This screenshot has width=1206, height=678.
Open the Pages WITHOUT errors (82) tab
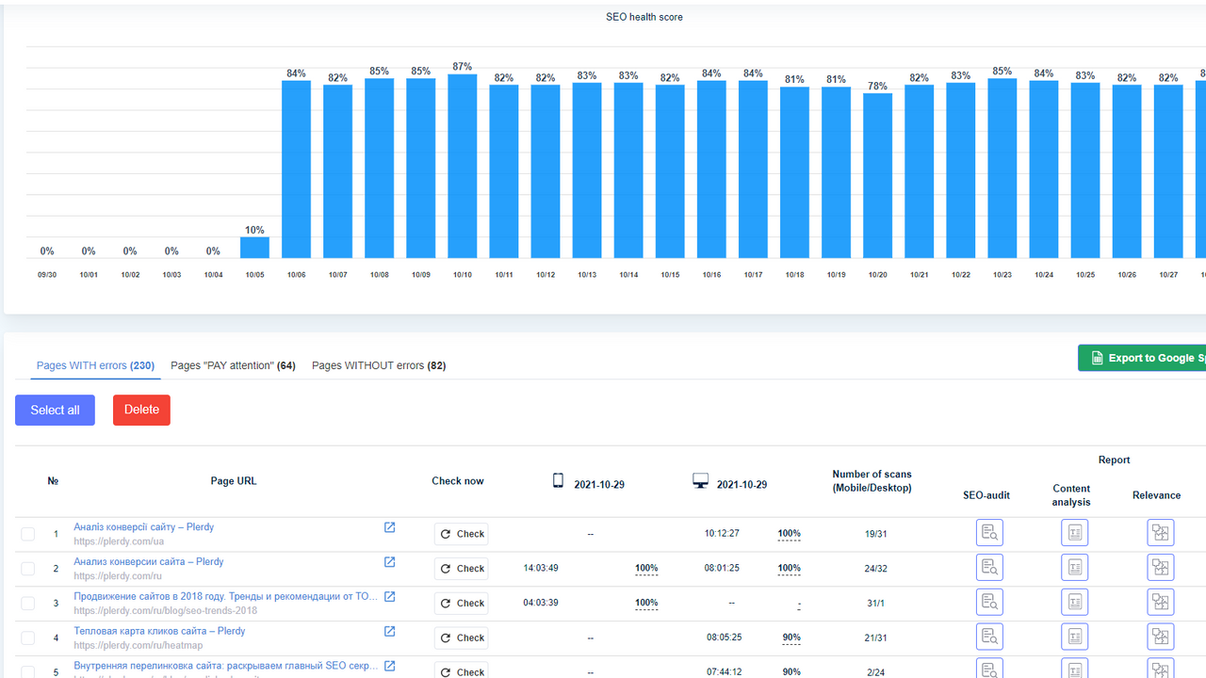(x=378, y=365)
